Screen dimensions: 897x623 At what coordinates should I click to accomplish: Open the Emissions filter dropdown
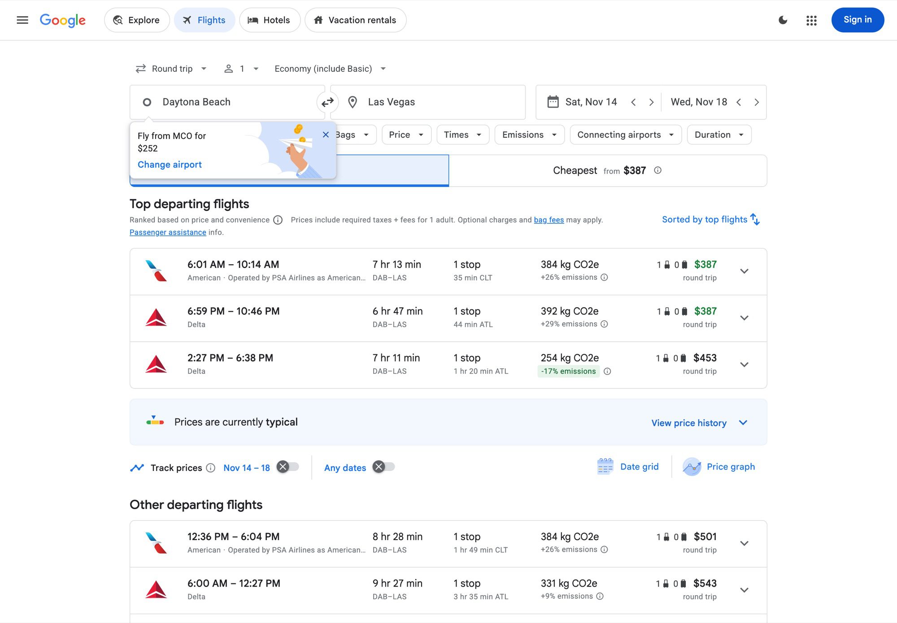click(529, 135)
